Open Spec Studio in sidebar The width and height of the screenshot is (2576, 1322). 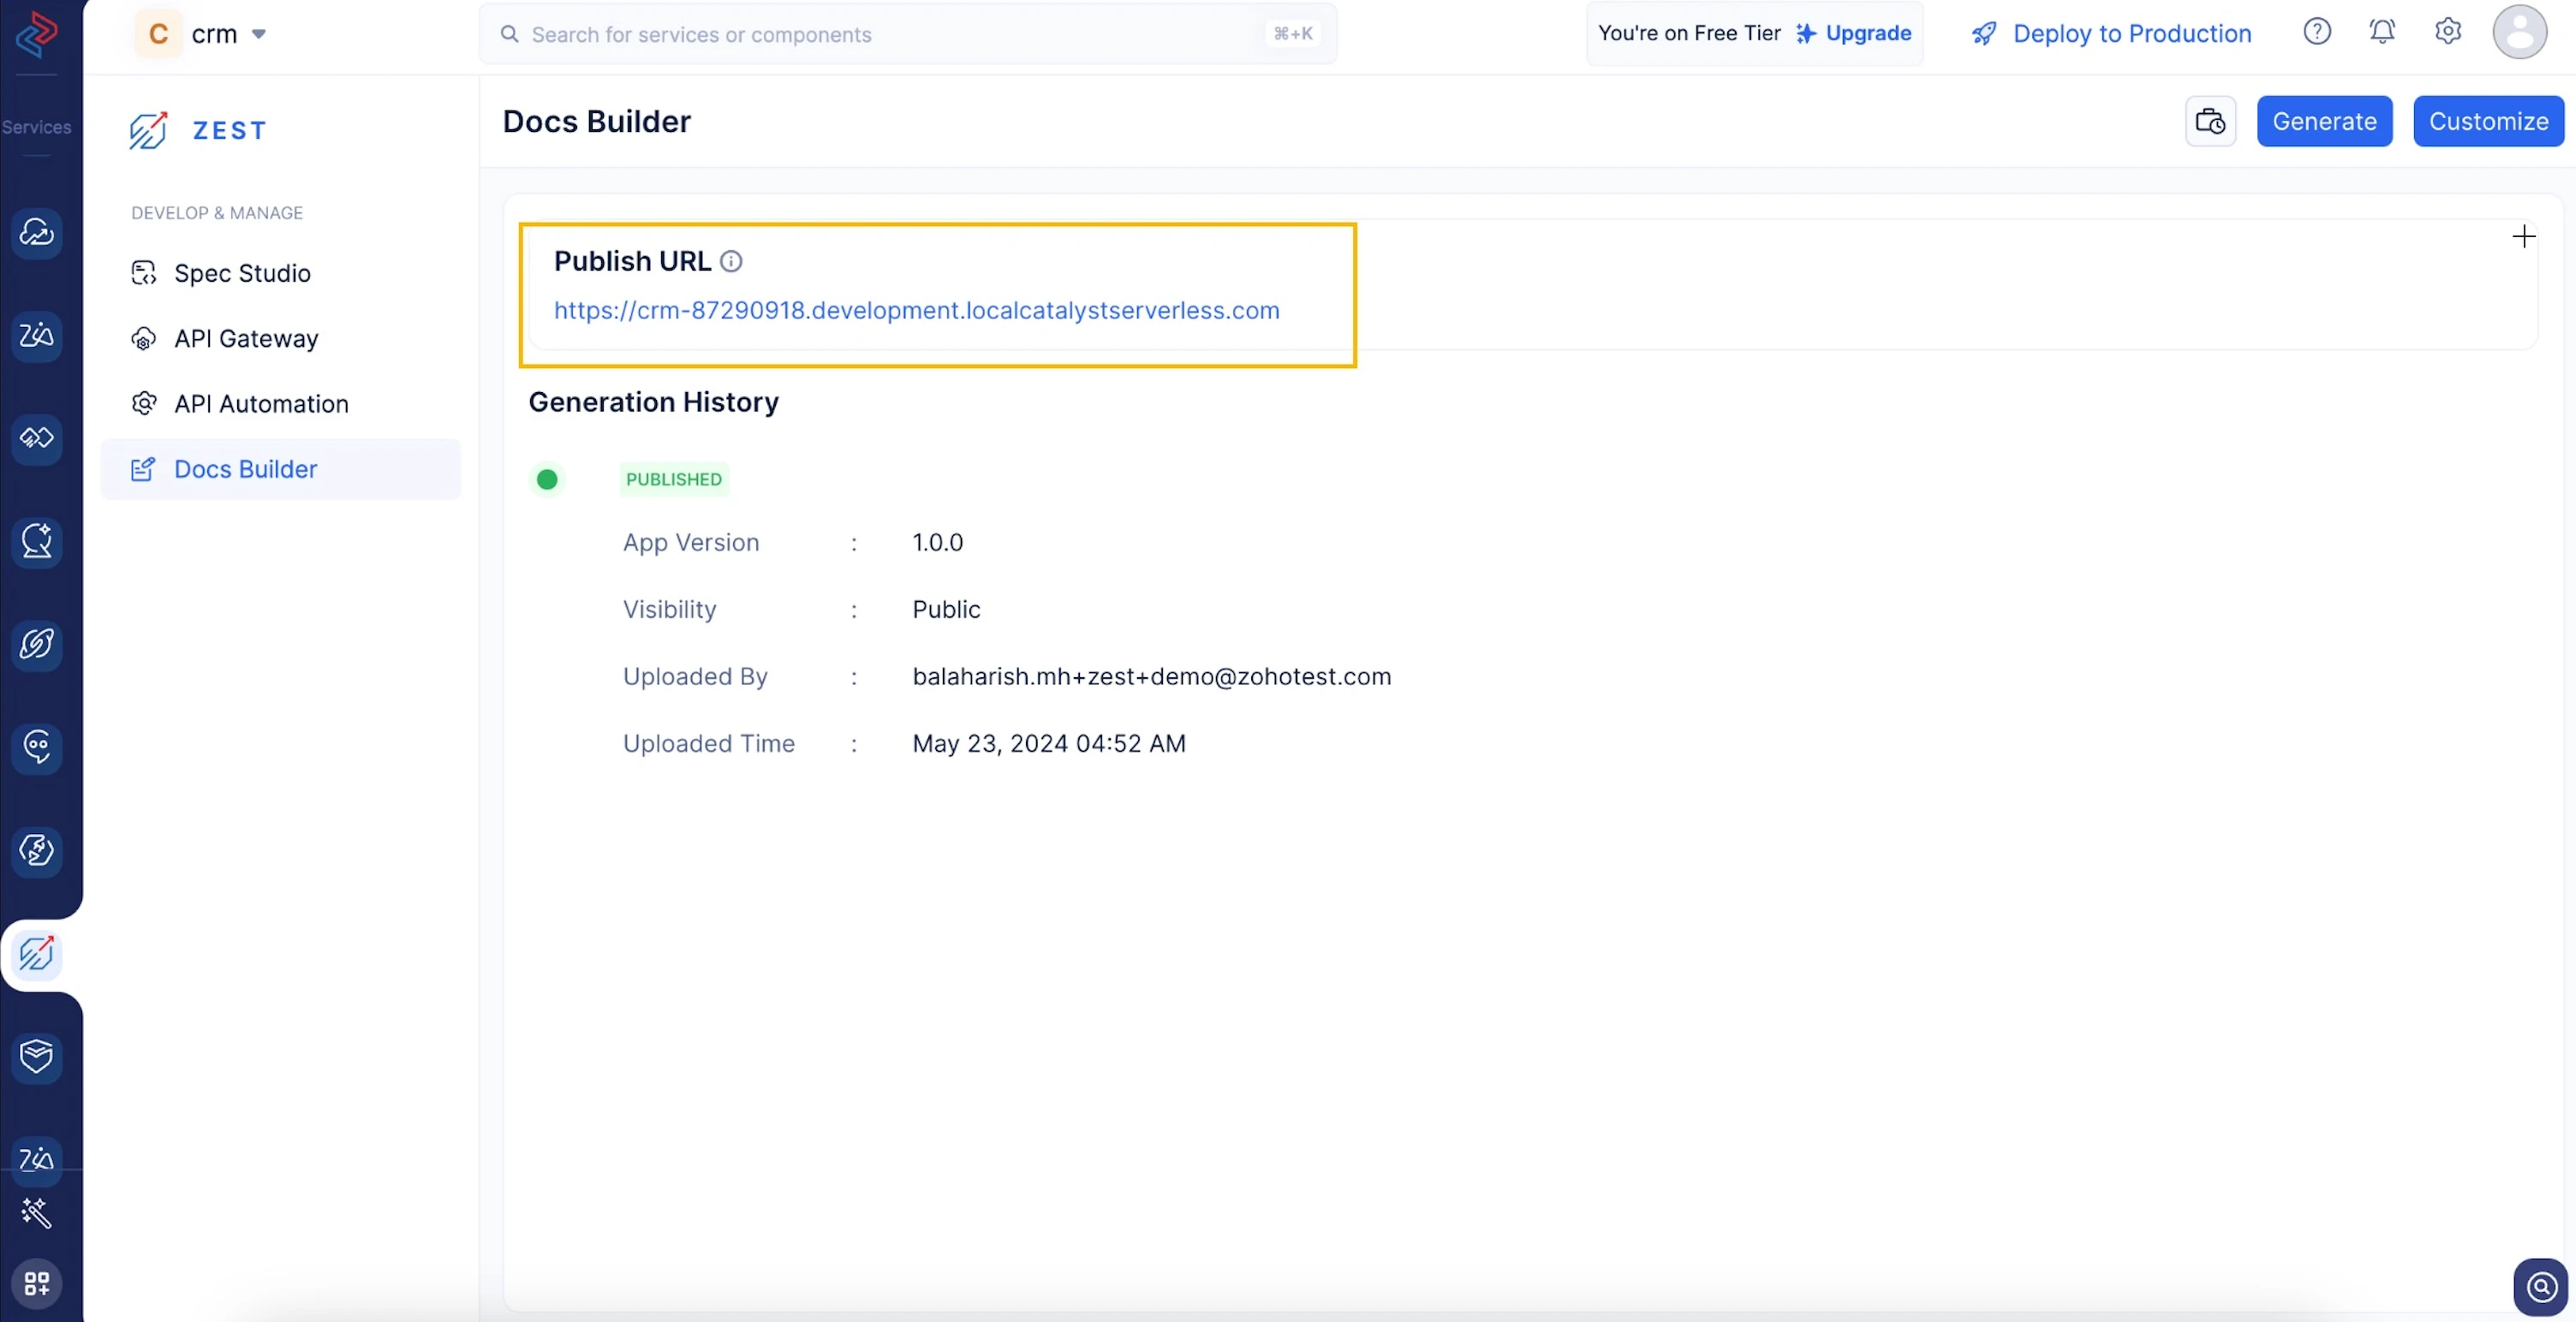280,273
